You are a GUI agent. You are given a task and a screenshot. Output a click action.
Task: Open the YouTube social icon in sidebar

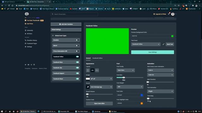tap(28, 65)
